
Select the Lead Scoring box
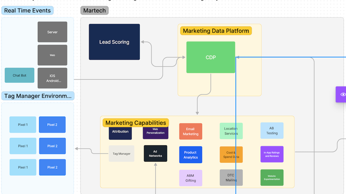click(x=114, y=42)
